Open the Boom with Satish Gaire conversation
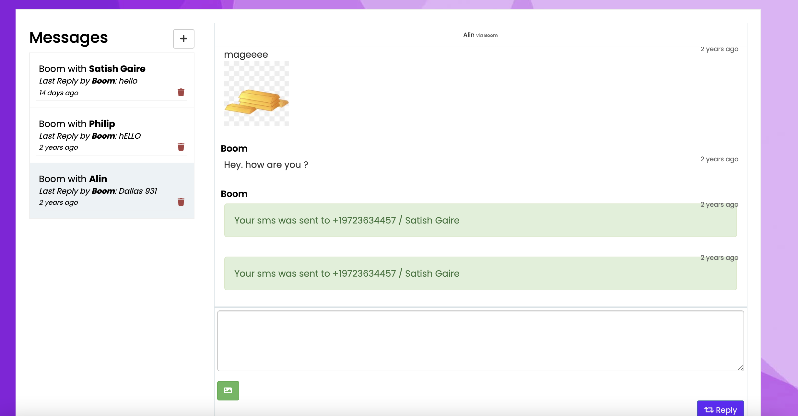Screen dimensions: 798x416 tap(92, 69)
